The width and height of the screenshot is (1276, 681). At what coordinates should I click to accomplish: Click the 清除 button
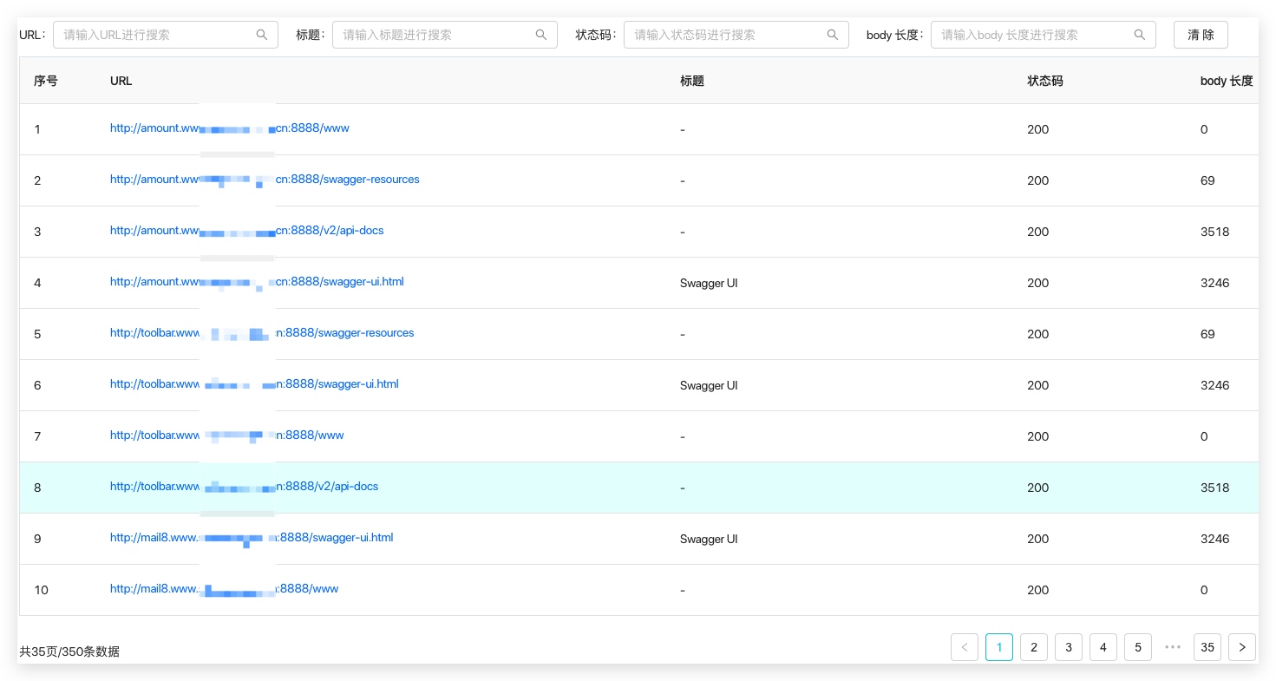tap(1201, 35)
